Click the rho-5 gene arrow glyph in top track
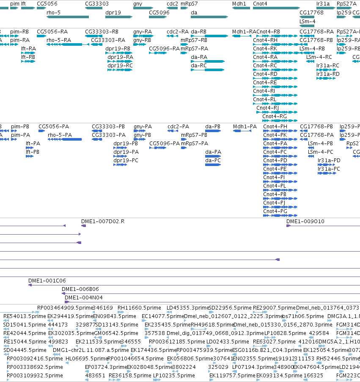The image size is (360, 382). tap(68, 17)
